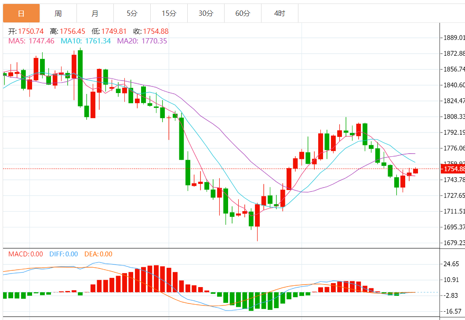This screenshot has height=320, width=465.
Task: Click the close price 1754.88 value
Action: 156,32
